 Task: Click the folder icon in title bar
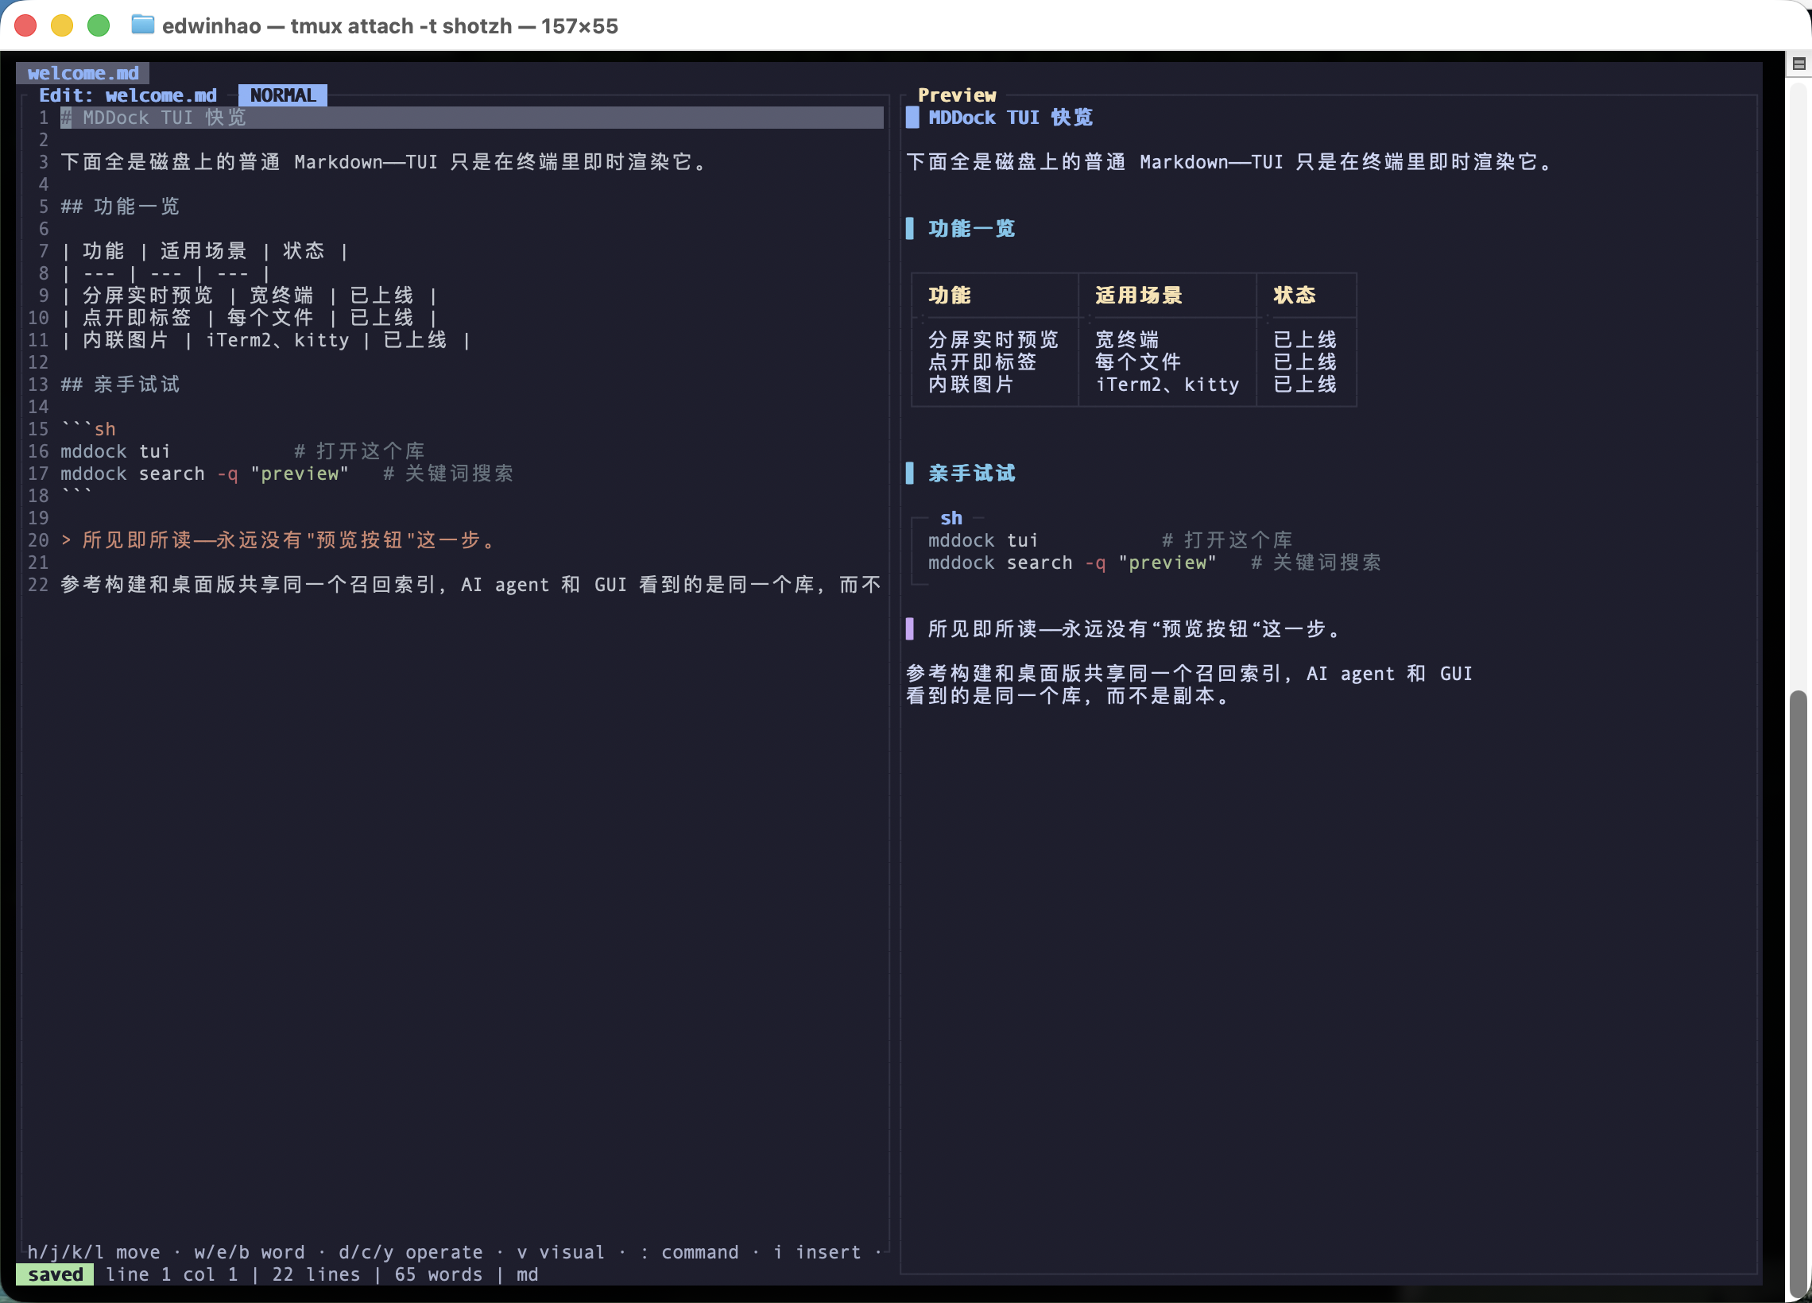point(142,25)
